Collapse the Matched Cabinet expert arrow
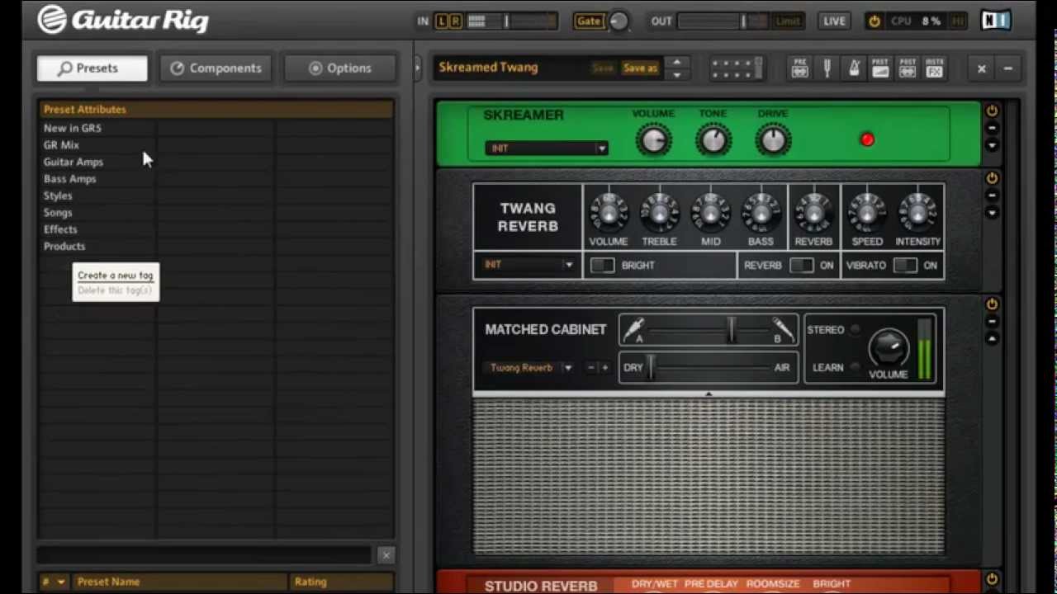 click(x=992, y=339)
